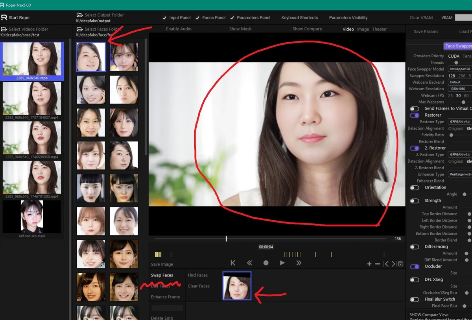Open the Webcam Backend Default dropdown

(x=460, y=82)
